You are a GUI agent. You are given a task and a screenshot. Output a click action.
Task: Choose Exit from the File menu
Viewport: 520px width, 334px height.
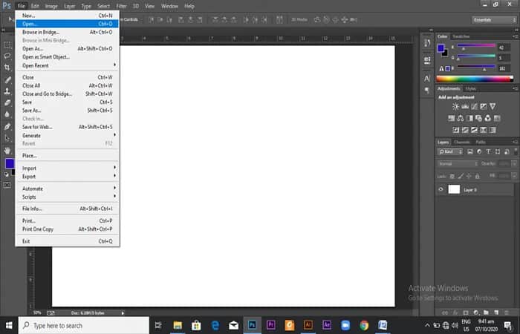(x=68, y=241)
